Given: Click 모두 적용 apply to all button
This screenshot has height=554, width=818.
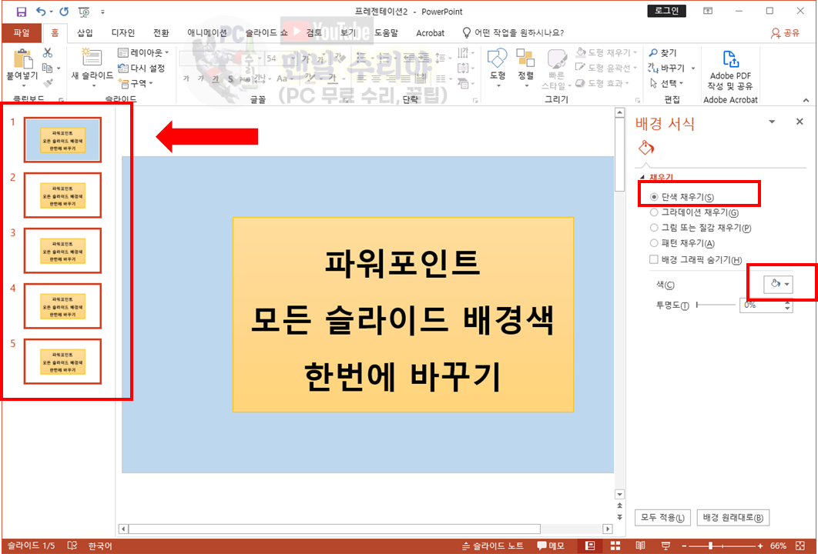Looking at the screenshot, I should 662,518.
